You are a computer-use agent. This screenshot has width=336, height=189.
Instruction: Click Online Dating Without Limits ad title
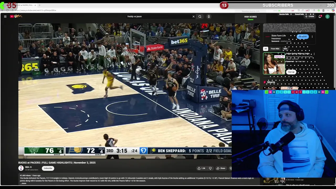(x=298, y=54)
